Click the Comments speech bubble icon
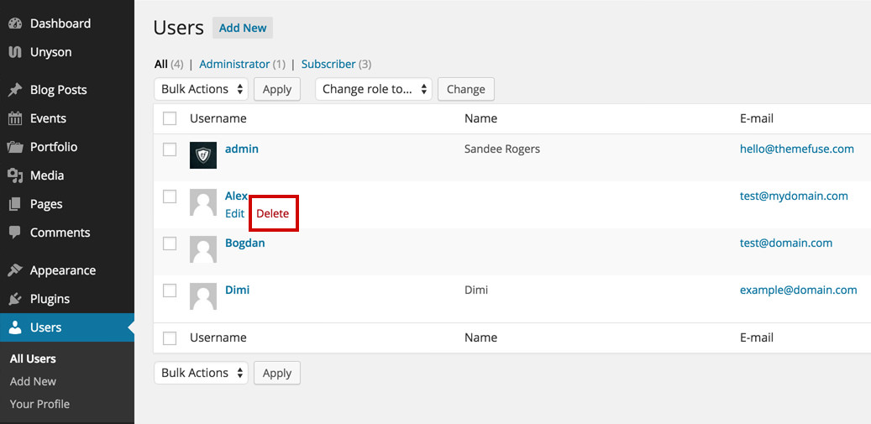871x424 pixels. tap(15, 233)
